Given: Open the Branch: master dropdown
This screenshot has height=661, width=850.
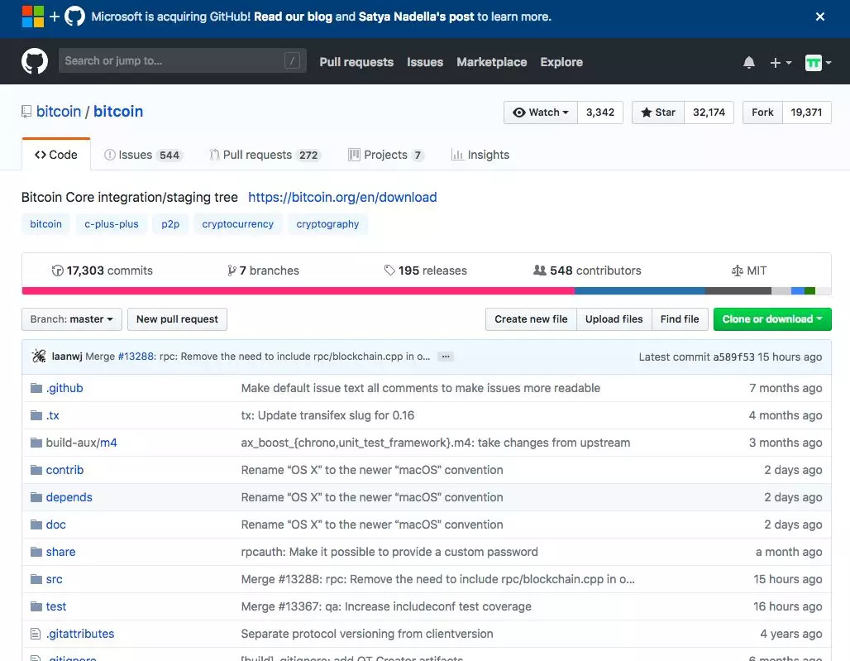Looking at the screenshot, I should [x=72, y=319].
